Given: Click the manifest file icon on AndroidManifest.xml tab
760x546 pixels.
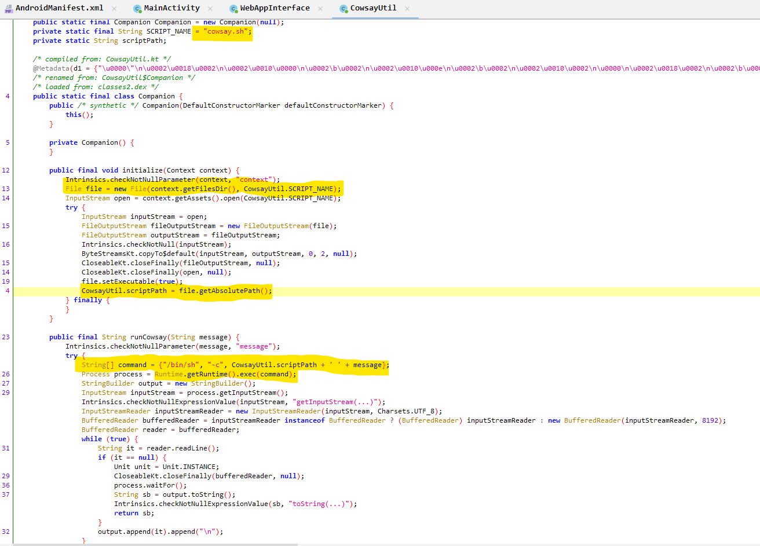Looking at the screenshot, I should tap(8, 9).
